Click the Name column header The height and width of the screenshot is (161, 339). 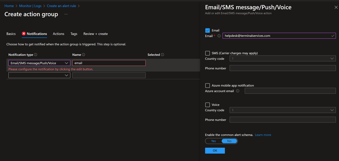click(x=77, y=55)
